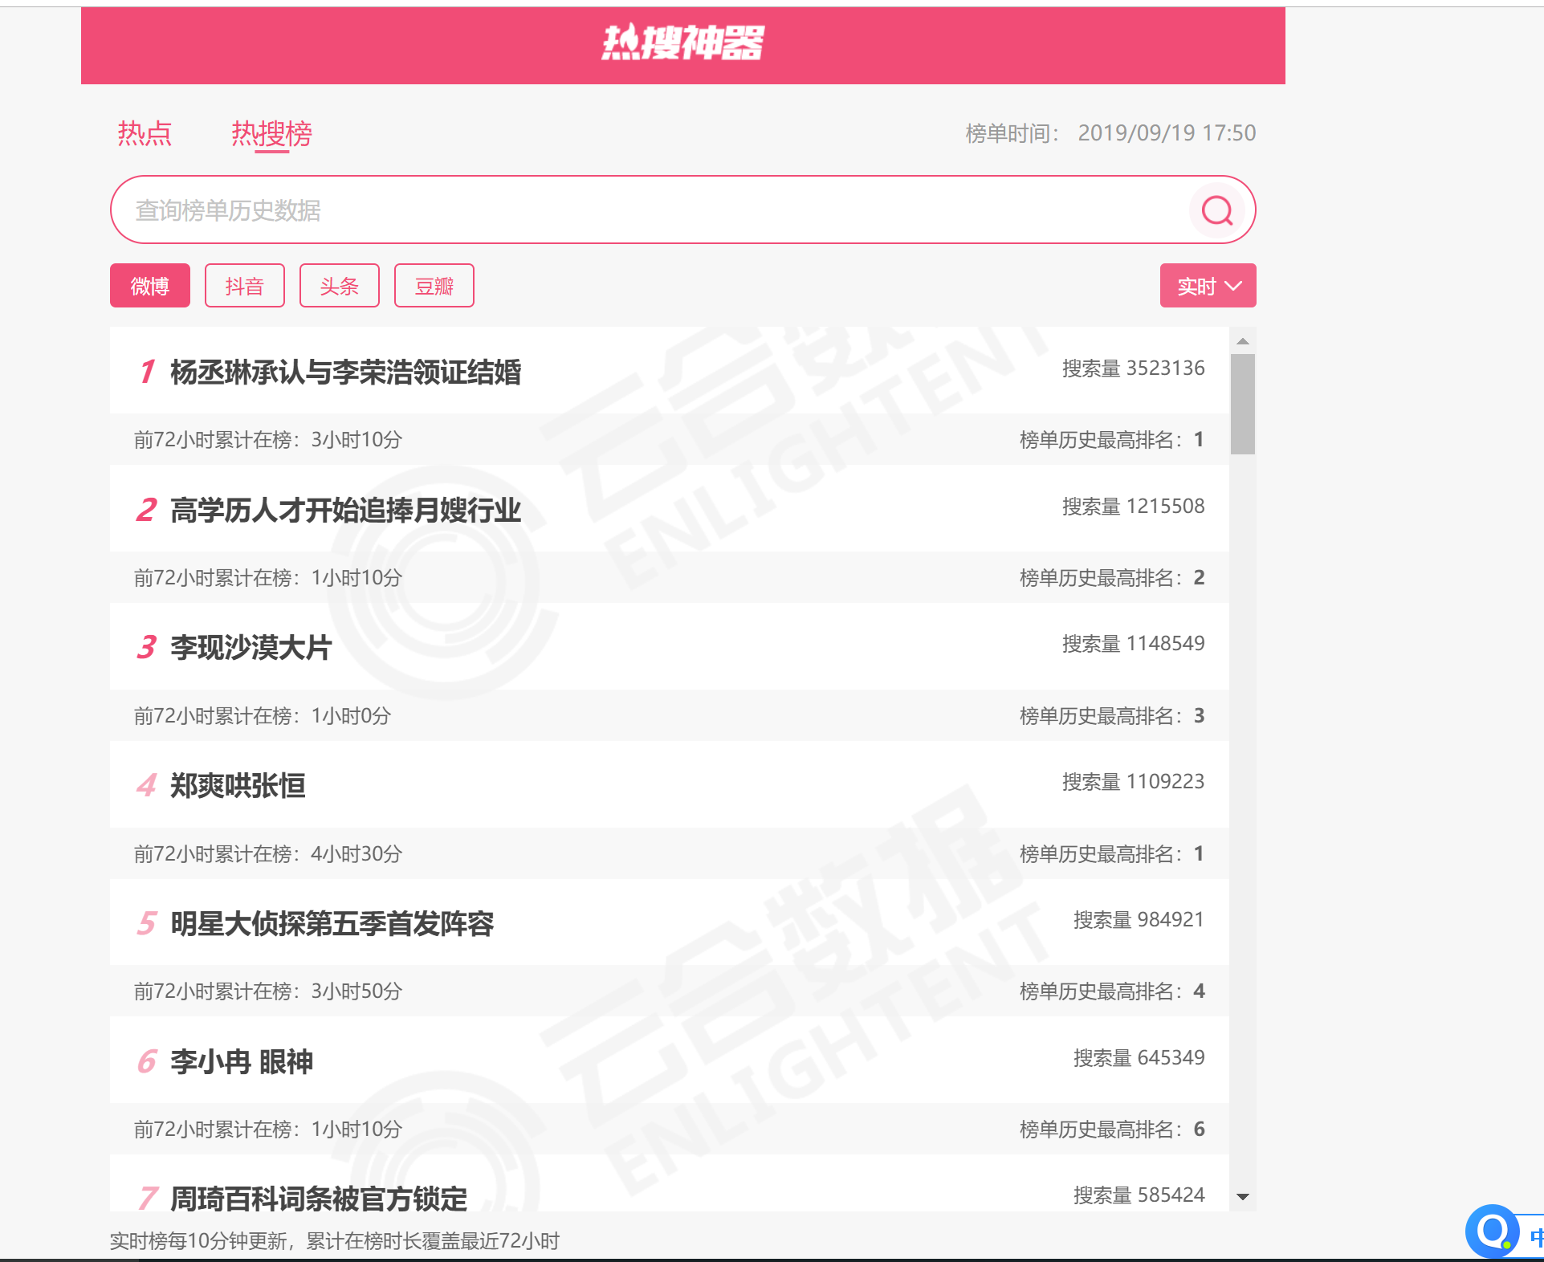Open topic 高学历人才开始追捧月嫂行业
This screenshot has height=1262, width=1544.
pyautogui.click(x=346, y=511)
